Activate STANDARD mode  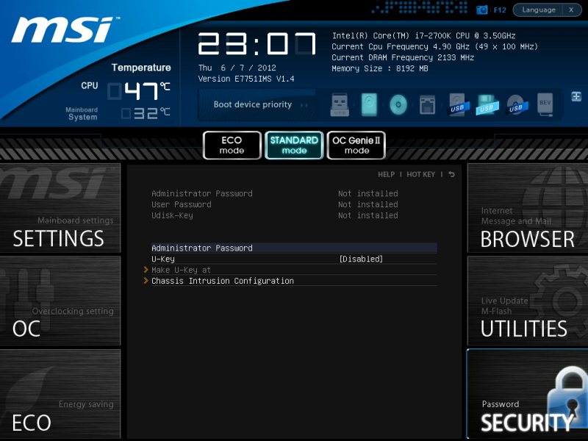point(294,145)
